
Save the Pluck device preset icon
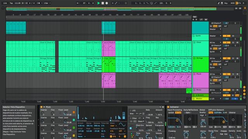click(163, 107)
